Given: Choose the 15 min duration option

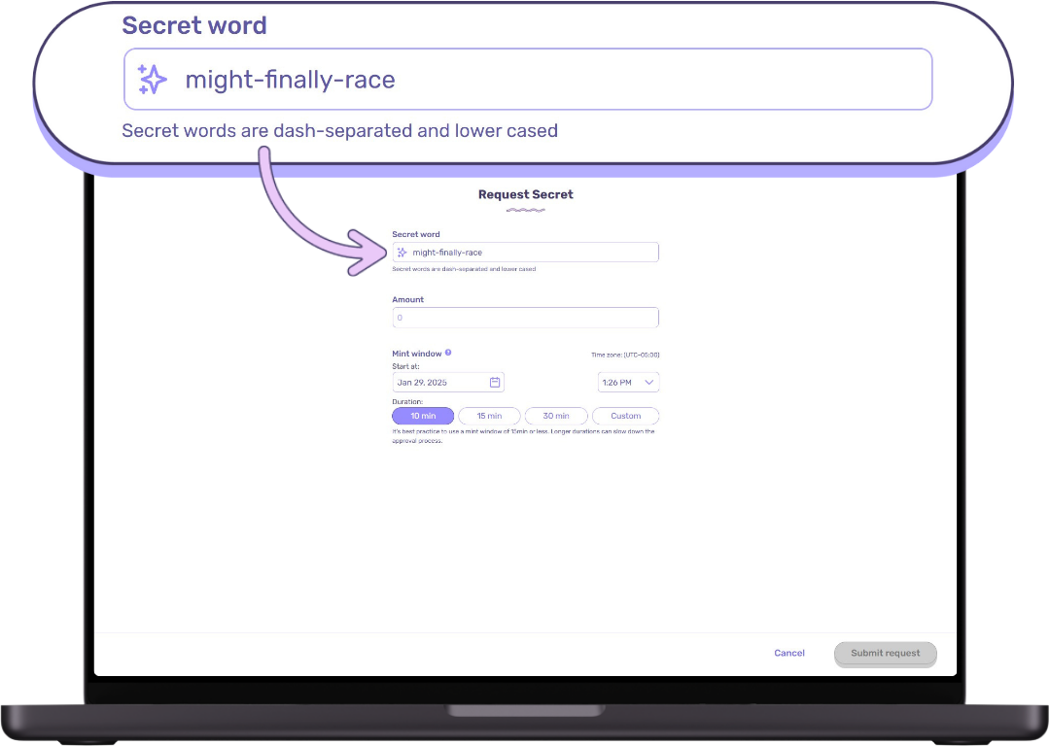Looking at the screenshot, I should [489, 416].
